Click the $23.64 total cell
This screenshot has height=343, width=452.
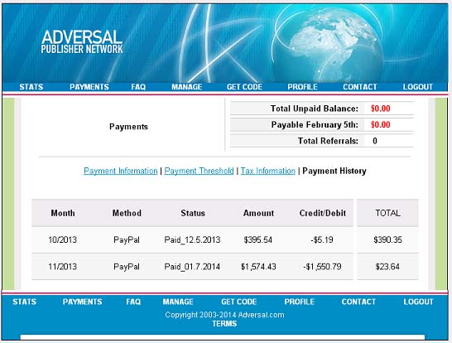(387, 266)
